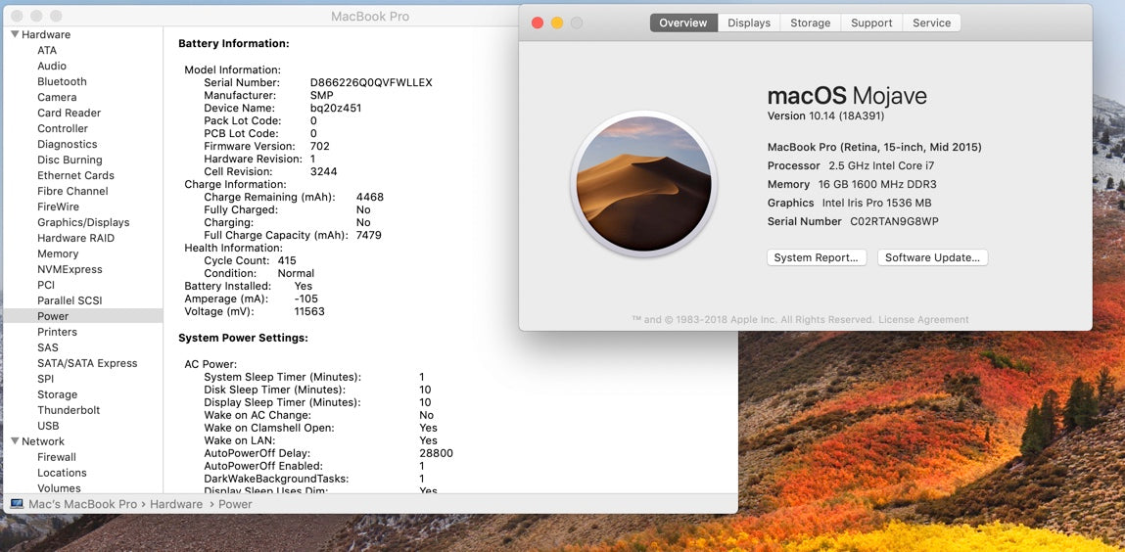Click the macOS Mojave dune logo image
The image size is (1125, 552).
pyautogui.click(x=643, y=184)
